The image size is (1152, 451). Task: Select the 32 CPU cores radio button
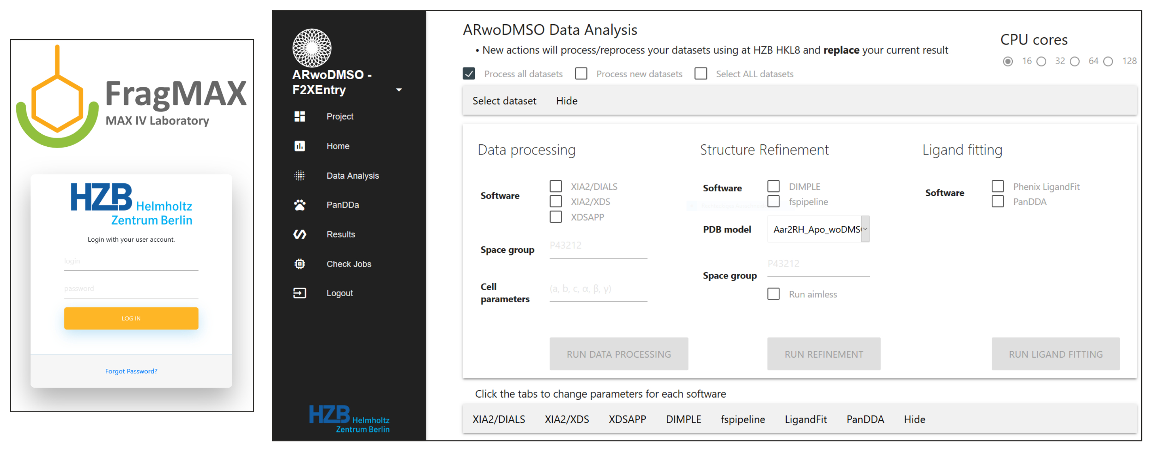coord(1041,61)
